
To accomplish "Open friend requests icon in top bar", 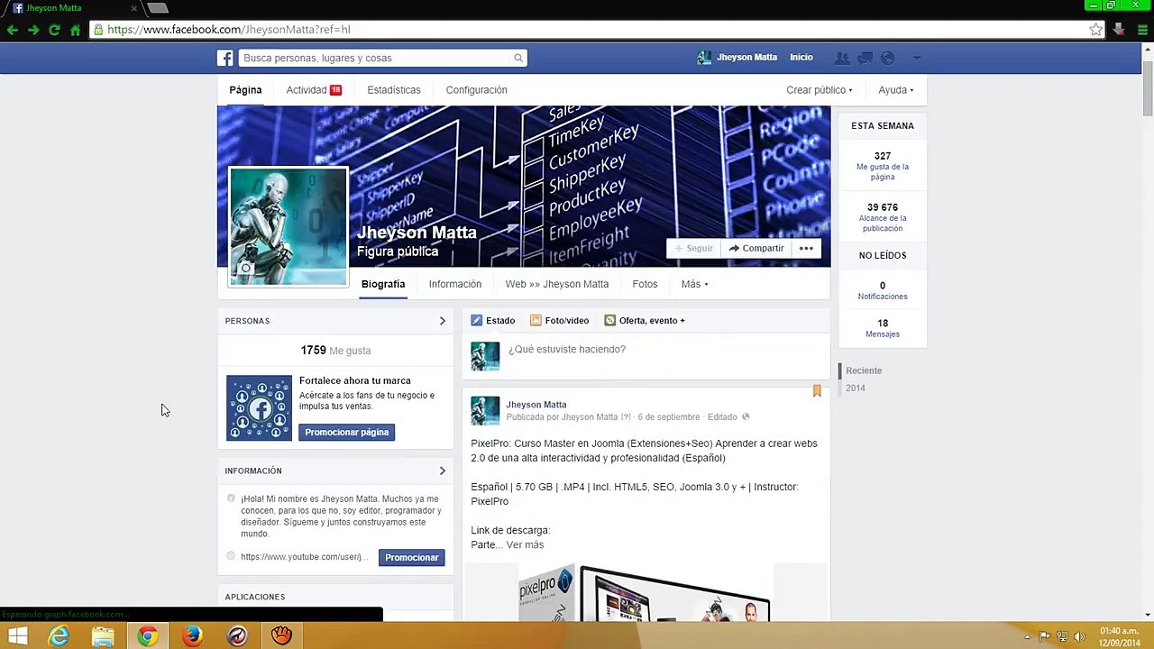I will coord(842,58).
